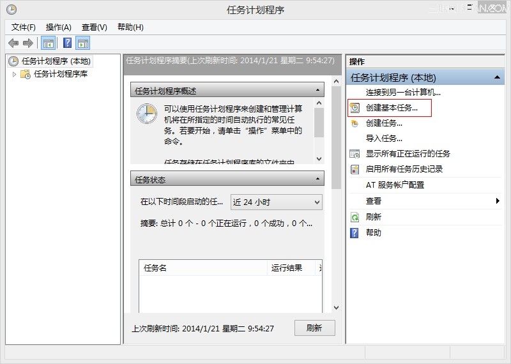The width and height of the screenshot is (511, 364).
Task: Open the 近 24 小时 time period dropdown
Action: point(277,202)
